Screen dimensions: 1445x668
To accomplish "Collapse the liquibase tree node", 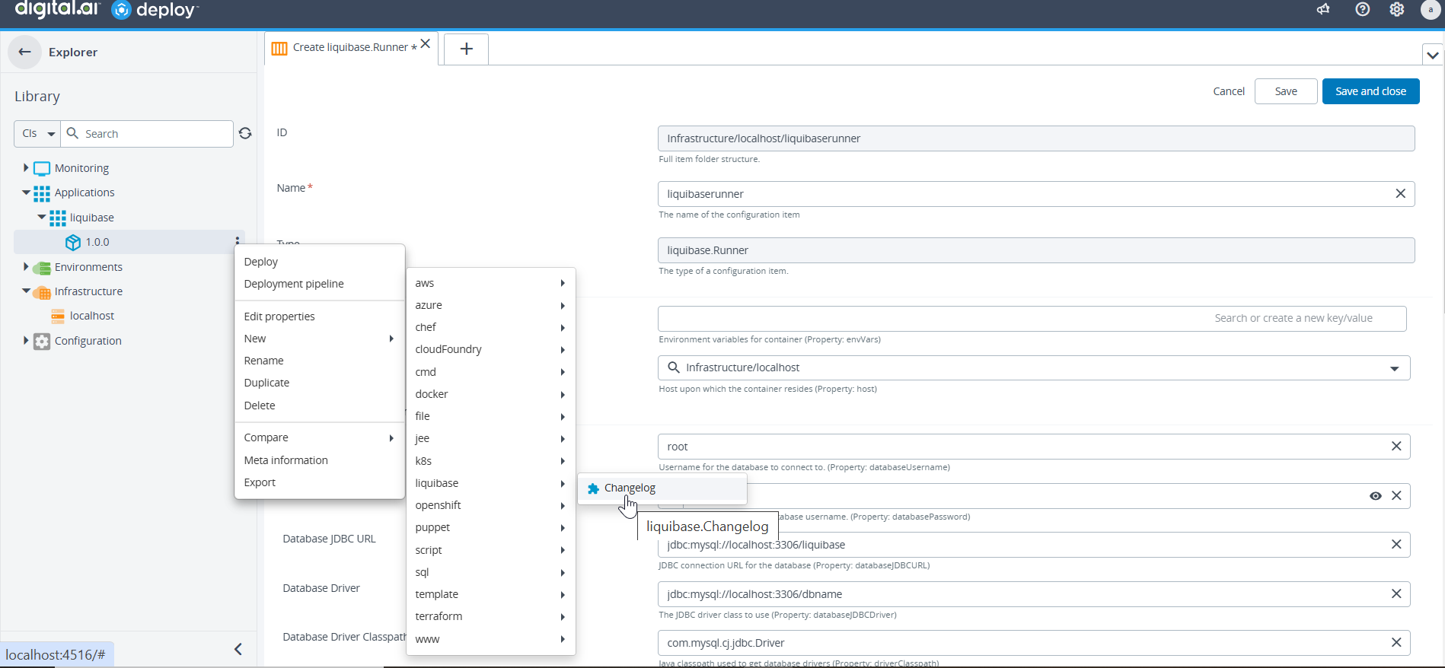I will pyautogui.click(x=42, y=217).
